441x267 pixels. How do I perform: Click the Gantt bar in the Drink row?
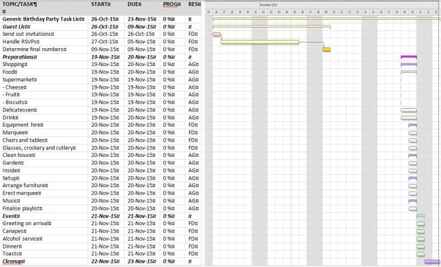coord(409,118)
